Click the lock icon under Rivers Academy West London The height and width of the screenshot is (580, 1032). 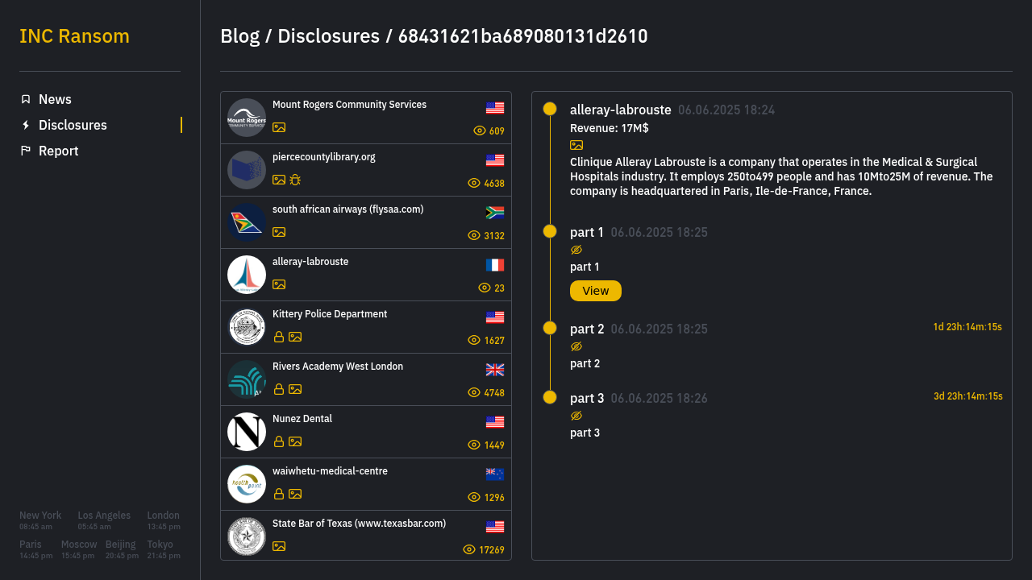click(279, 389)
